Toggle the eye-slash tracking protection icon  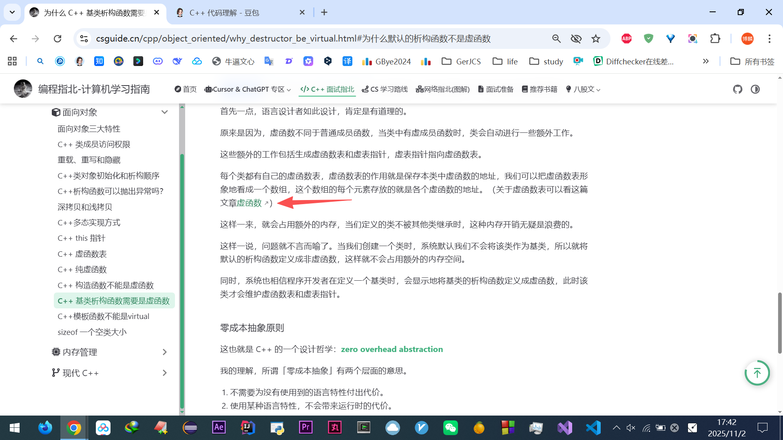click(576, 39)
